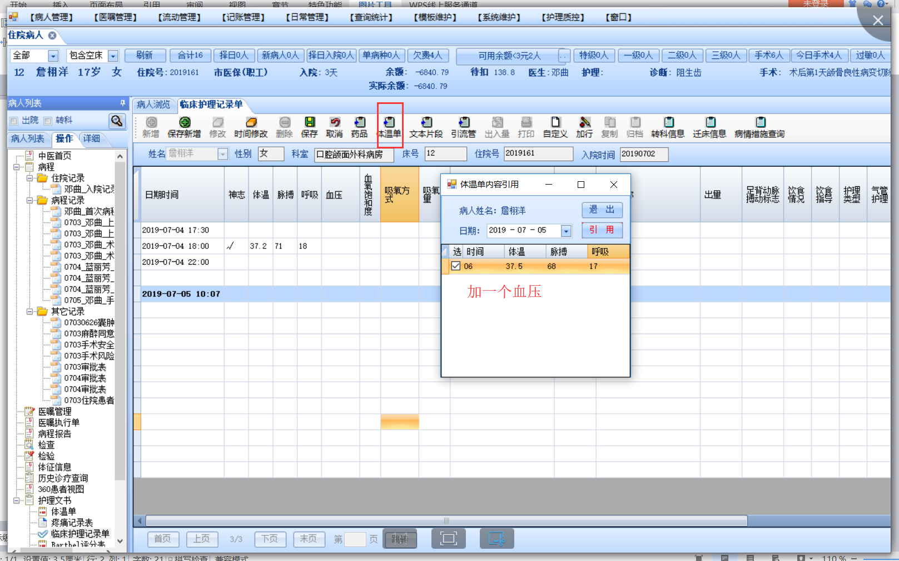Click the 床号 input field
Screen dimensions: 899x561
point(445,153)
